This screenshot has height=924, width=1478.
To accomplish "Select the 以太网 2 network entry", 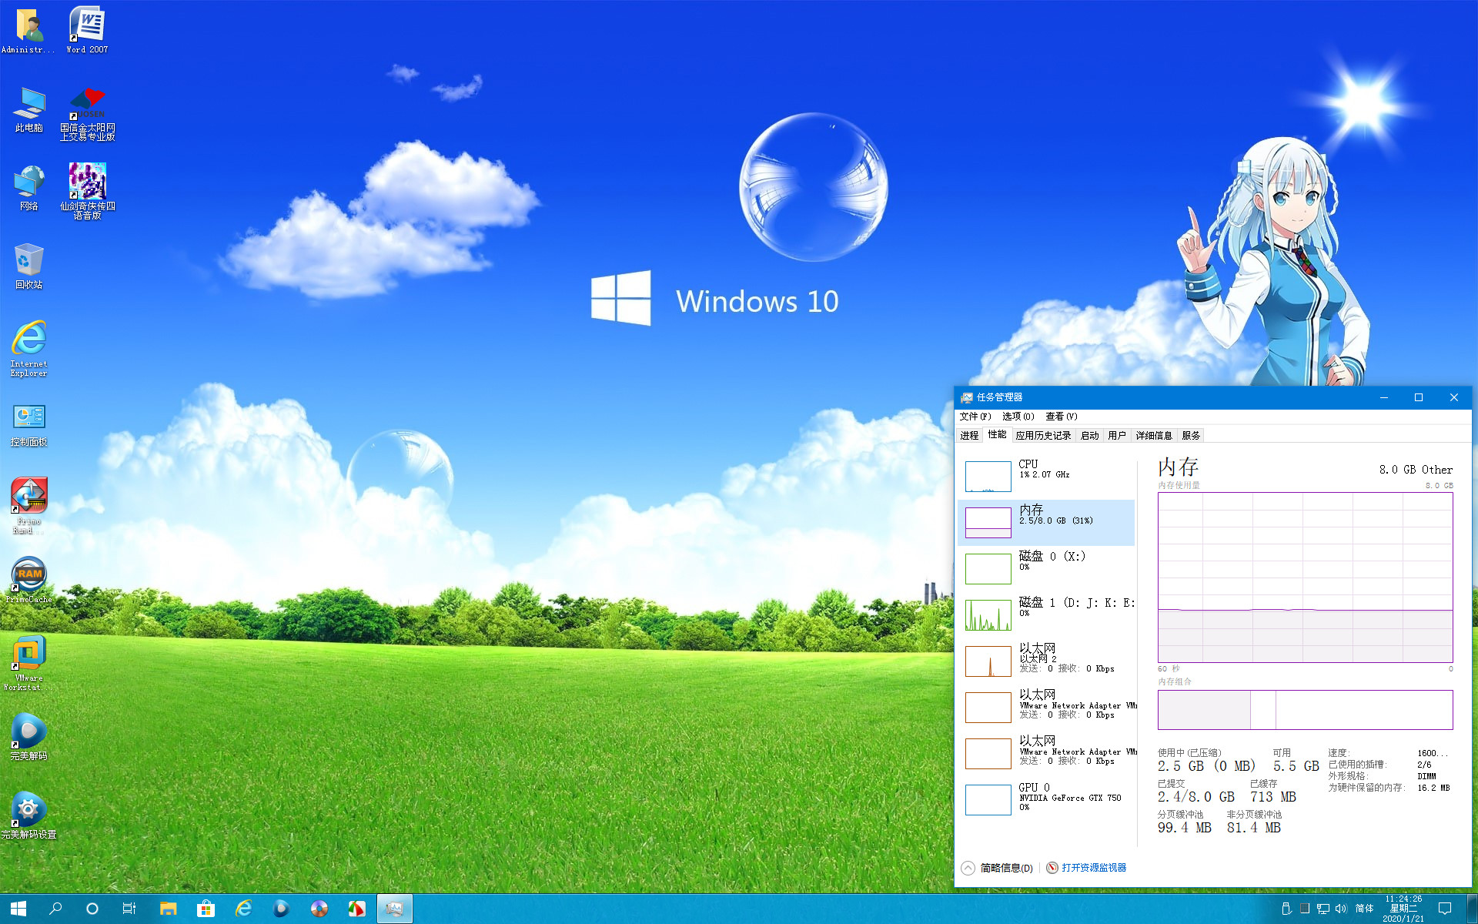I will click(x=1046, y=661).
